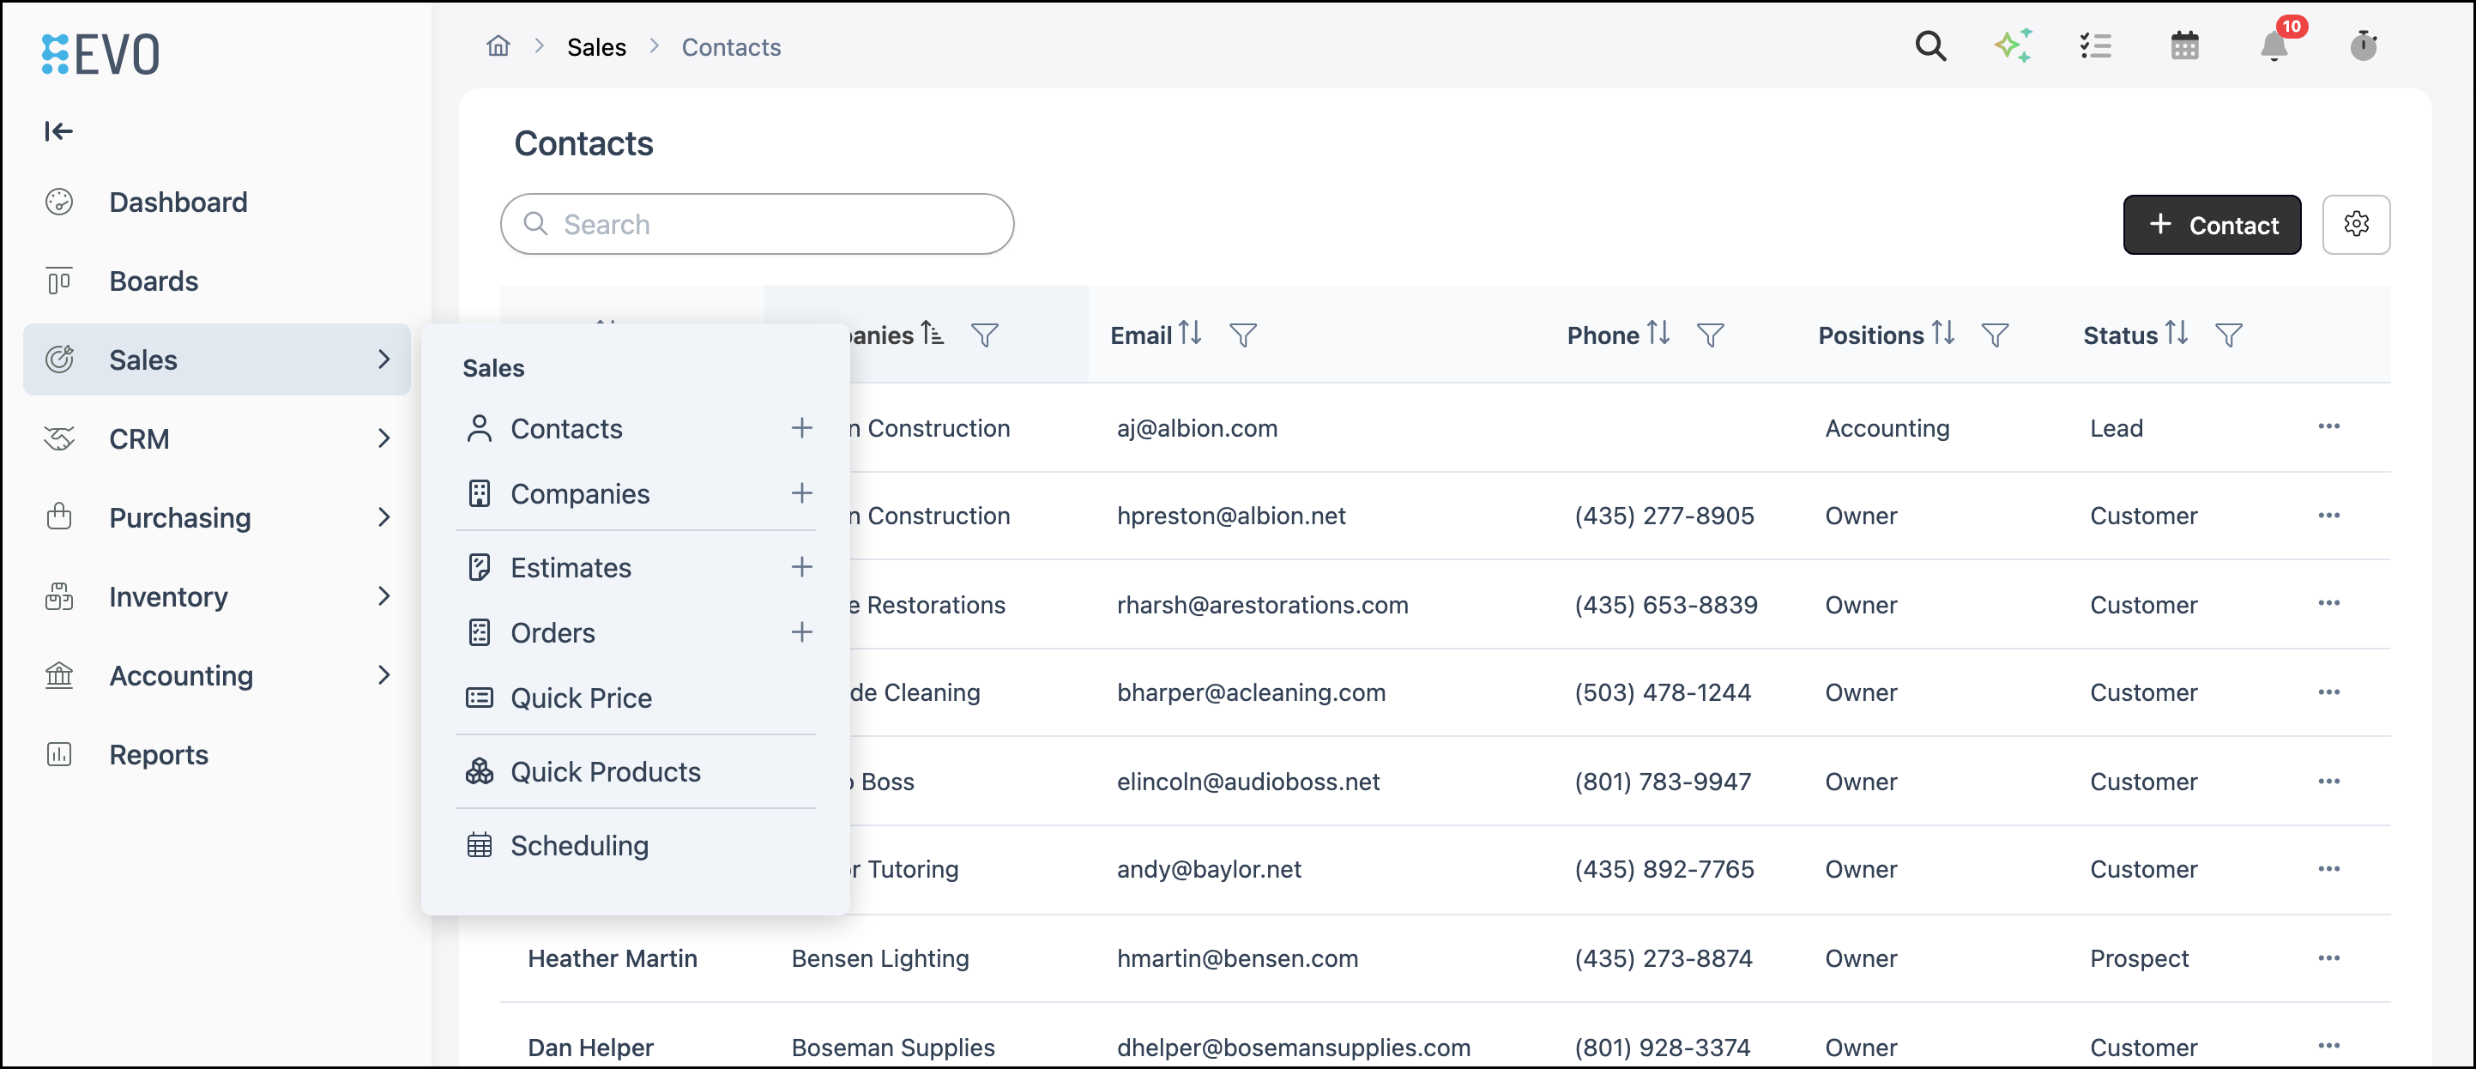2476x1069 pixels.
Task: Open notifications bell with 10 badge
Action: point(2274,46)
